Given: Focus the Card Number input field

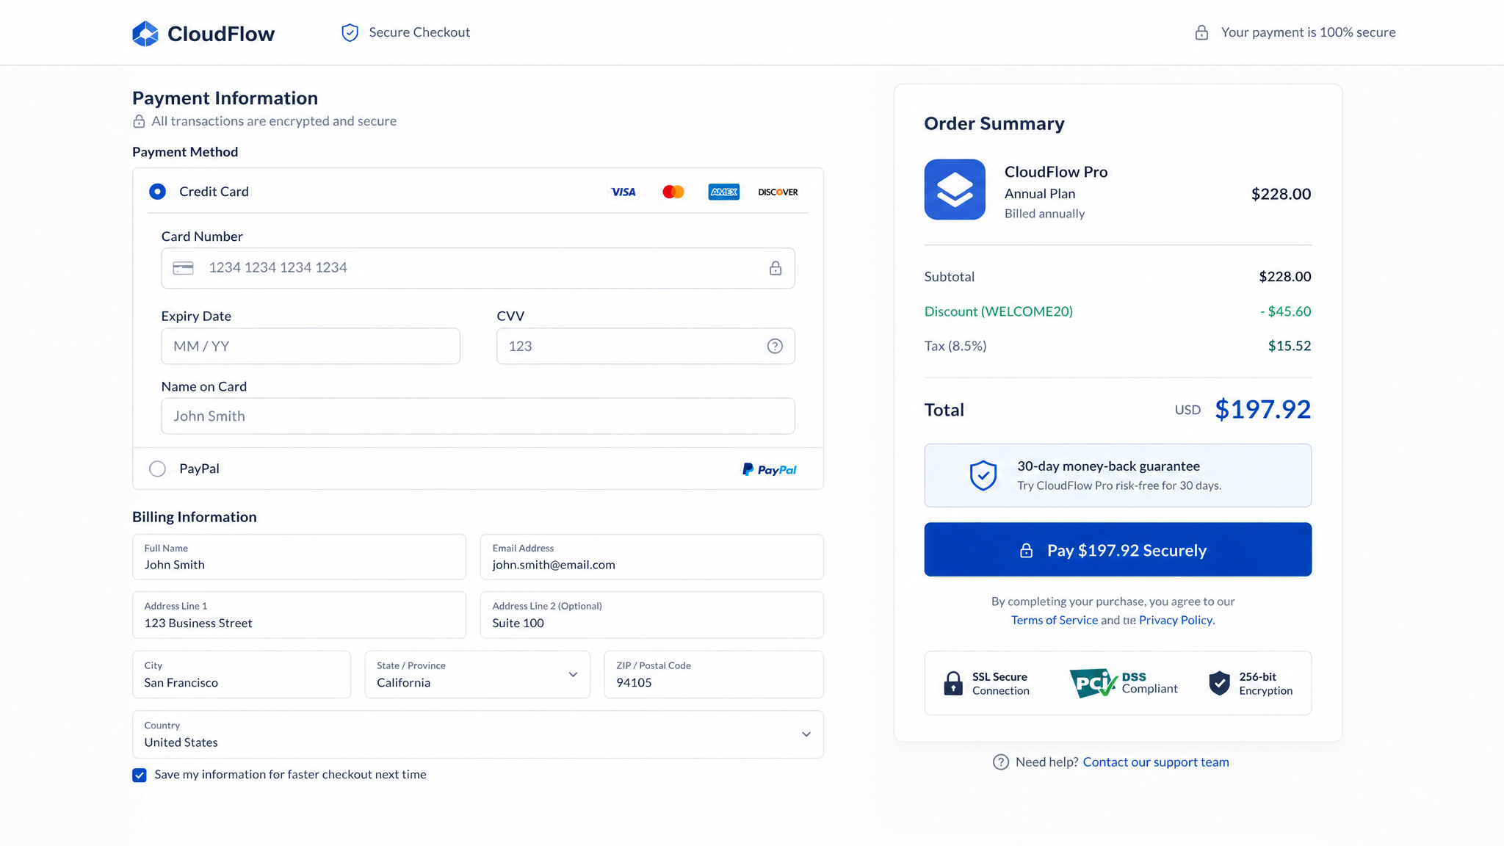Looking at the screenshot, I should click(478, 268).
